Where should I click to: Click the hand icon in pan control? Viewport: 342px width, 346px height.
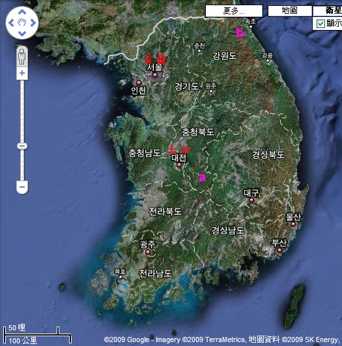[22, 23]
